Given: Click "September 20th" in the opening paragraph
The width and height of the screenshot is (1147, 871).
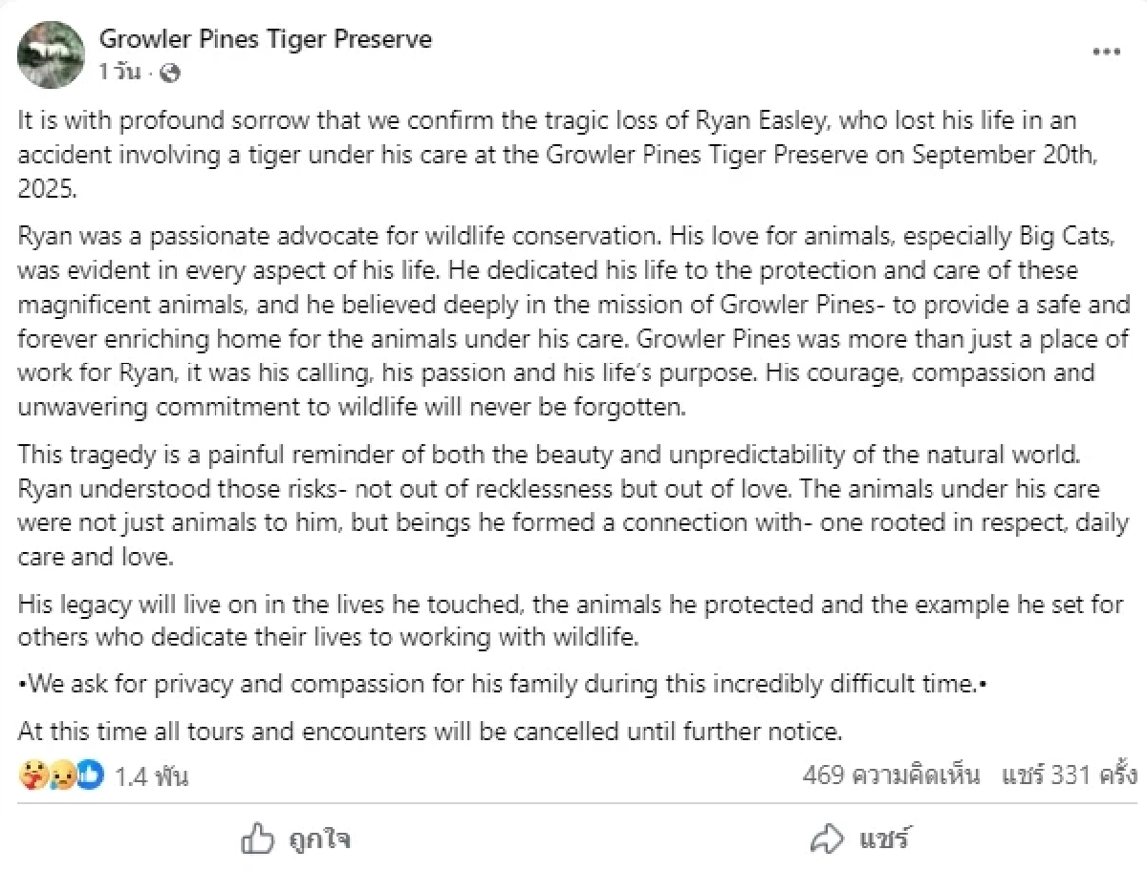Looking at the screenshot, I should point(1013,156).
